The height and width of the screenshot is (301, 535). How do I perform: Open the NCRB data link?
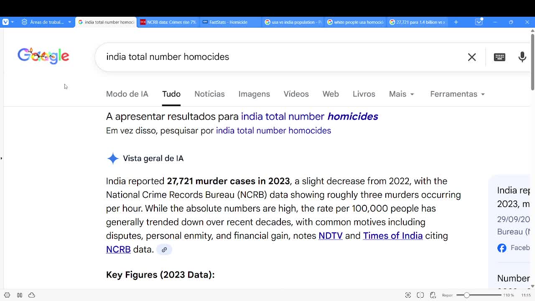coord(118,250)
